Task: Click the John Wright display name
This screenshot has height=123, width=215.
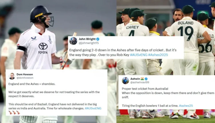Action: (x=87, y=39)
